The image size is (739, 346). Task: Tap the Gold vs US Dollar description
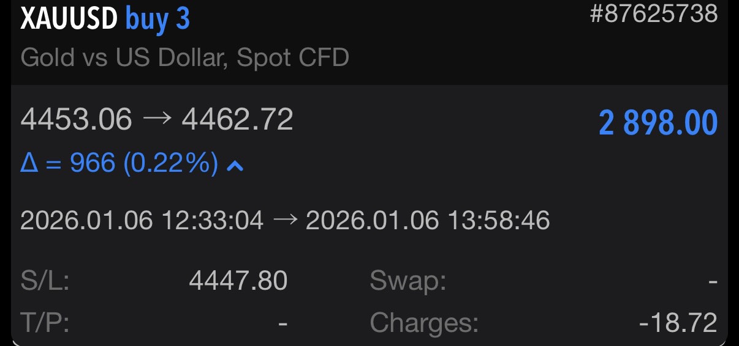click(184, 57)
